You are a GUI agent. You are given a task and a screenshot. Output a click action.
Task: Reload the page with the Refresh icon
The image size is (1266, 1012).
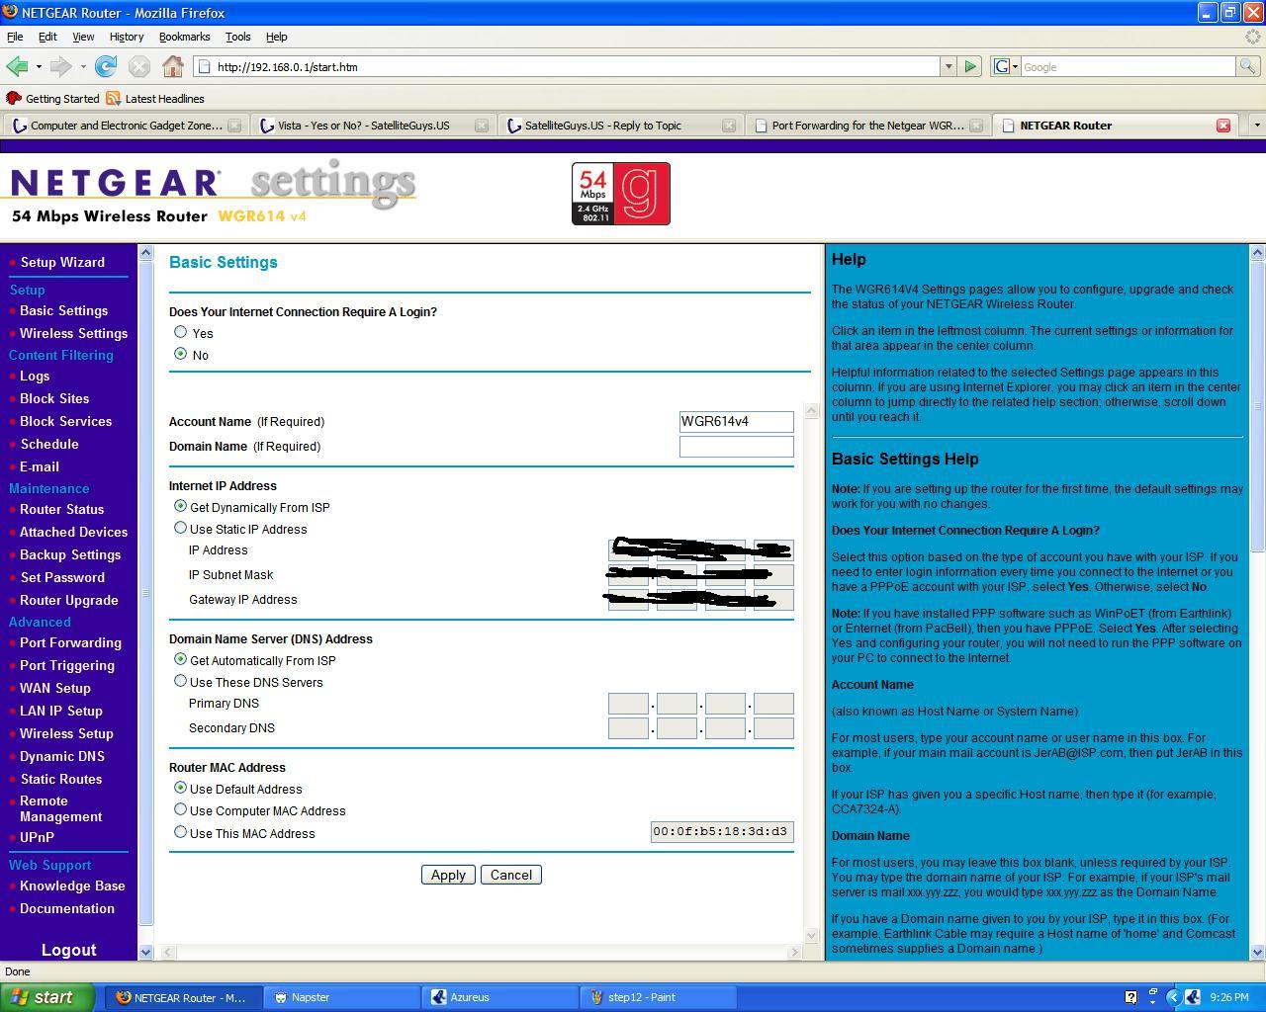tap(106, 66)
